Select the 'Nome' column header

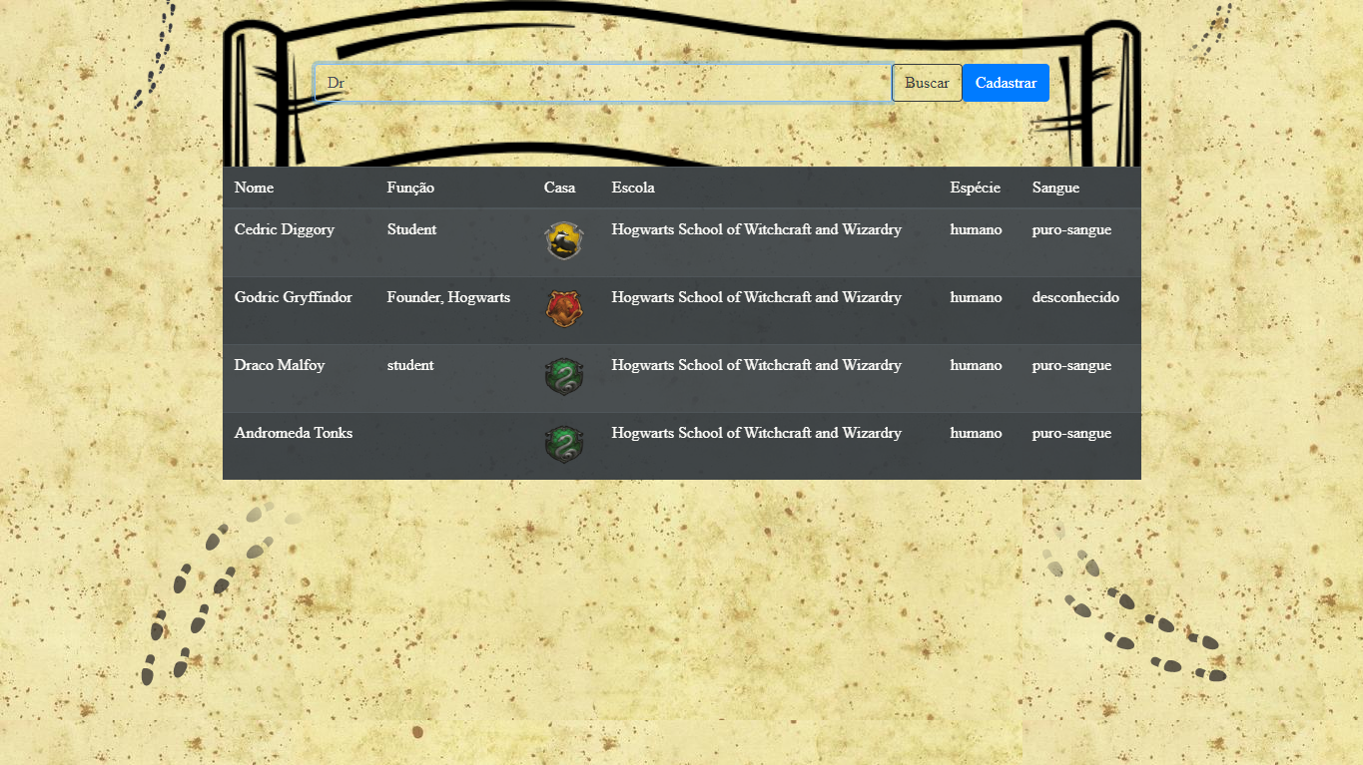(254, 188)
